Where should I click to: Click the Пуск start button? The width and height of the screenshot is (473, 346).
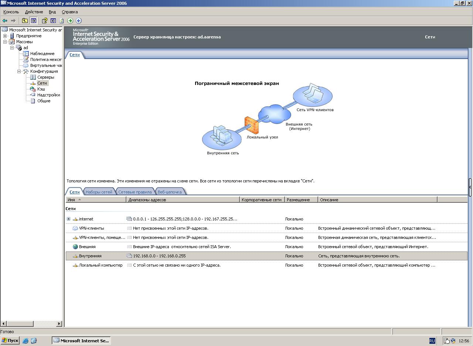pyautogui.click(x=10, y=340)
